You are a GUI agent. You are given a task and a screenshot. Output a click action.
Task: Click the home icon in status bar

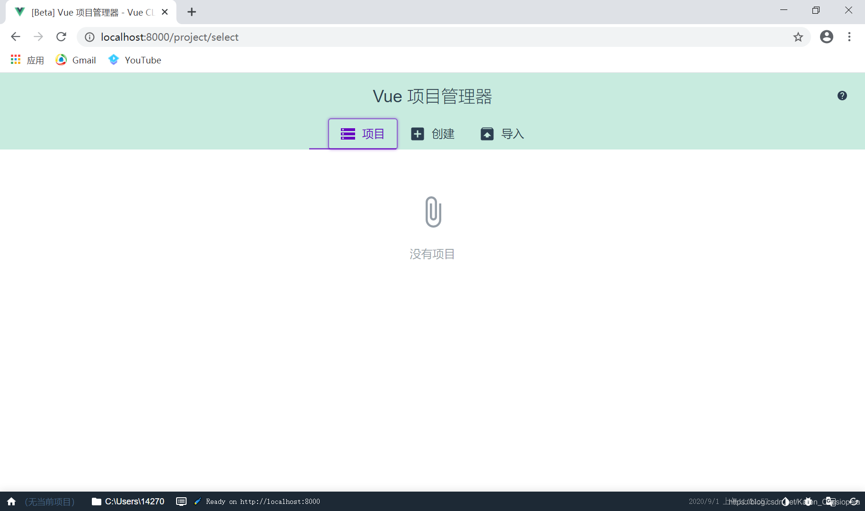[x=11, y=502]
